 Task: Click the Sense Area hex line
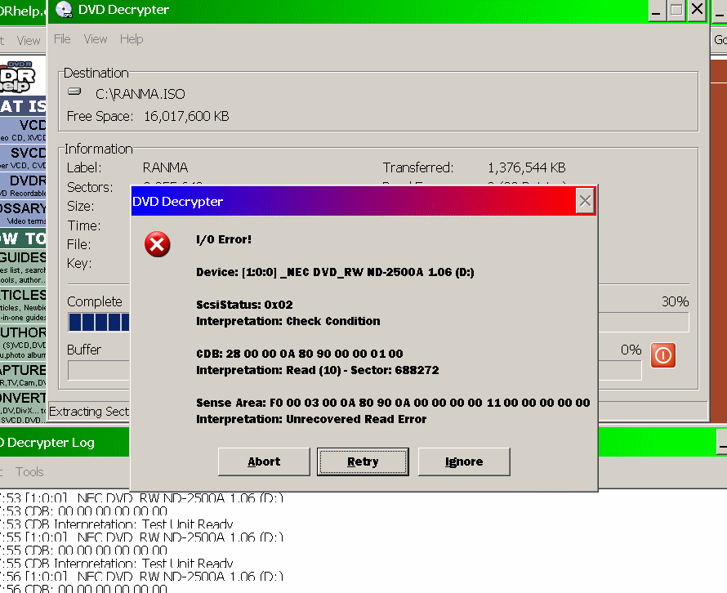393,403
